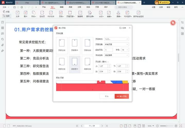This screenshot has width=185, height=128.
Task: Open properties settings in right sidebar
Action: 182,22
